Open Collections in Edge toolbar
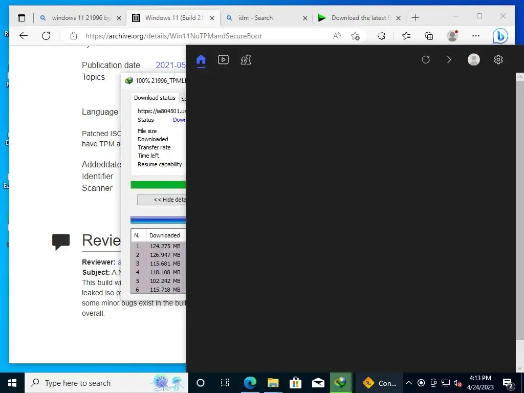The height and width of the screenshot is (393, 524). tap(429, 36)
